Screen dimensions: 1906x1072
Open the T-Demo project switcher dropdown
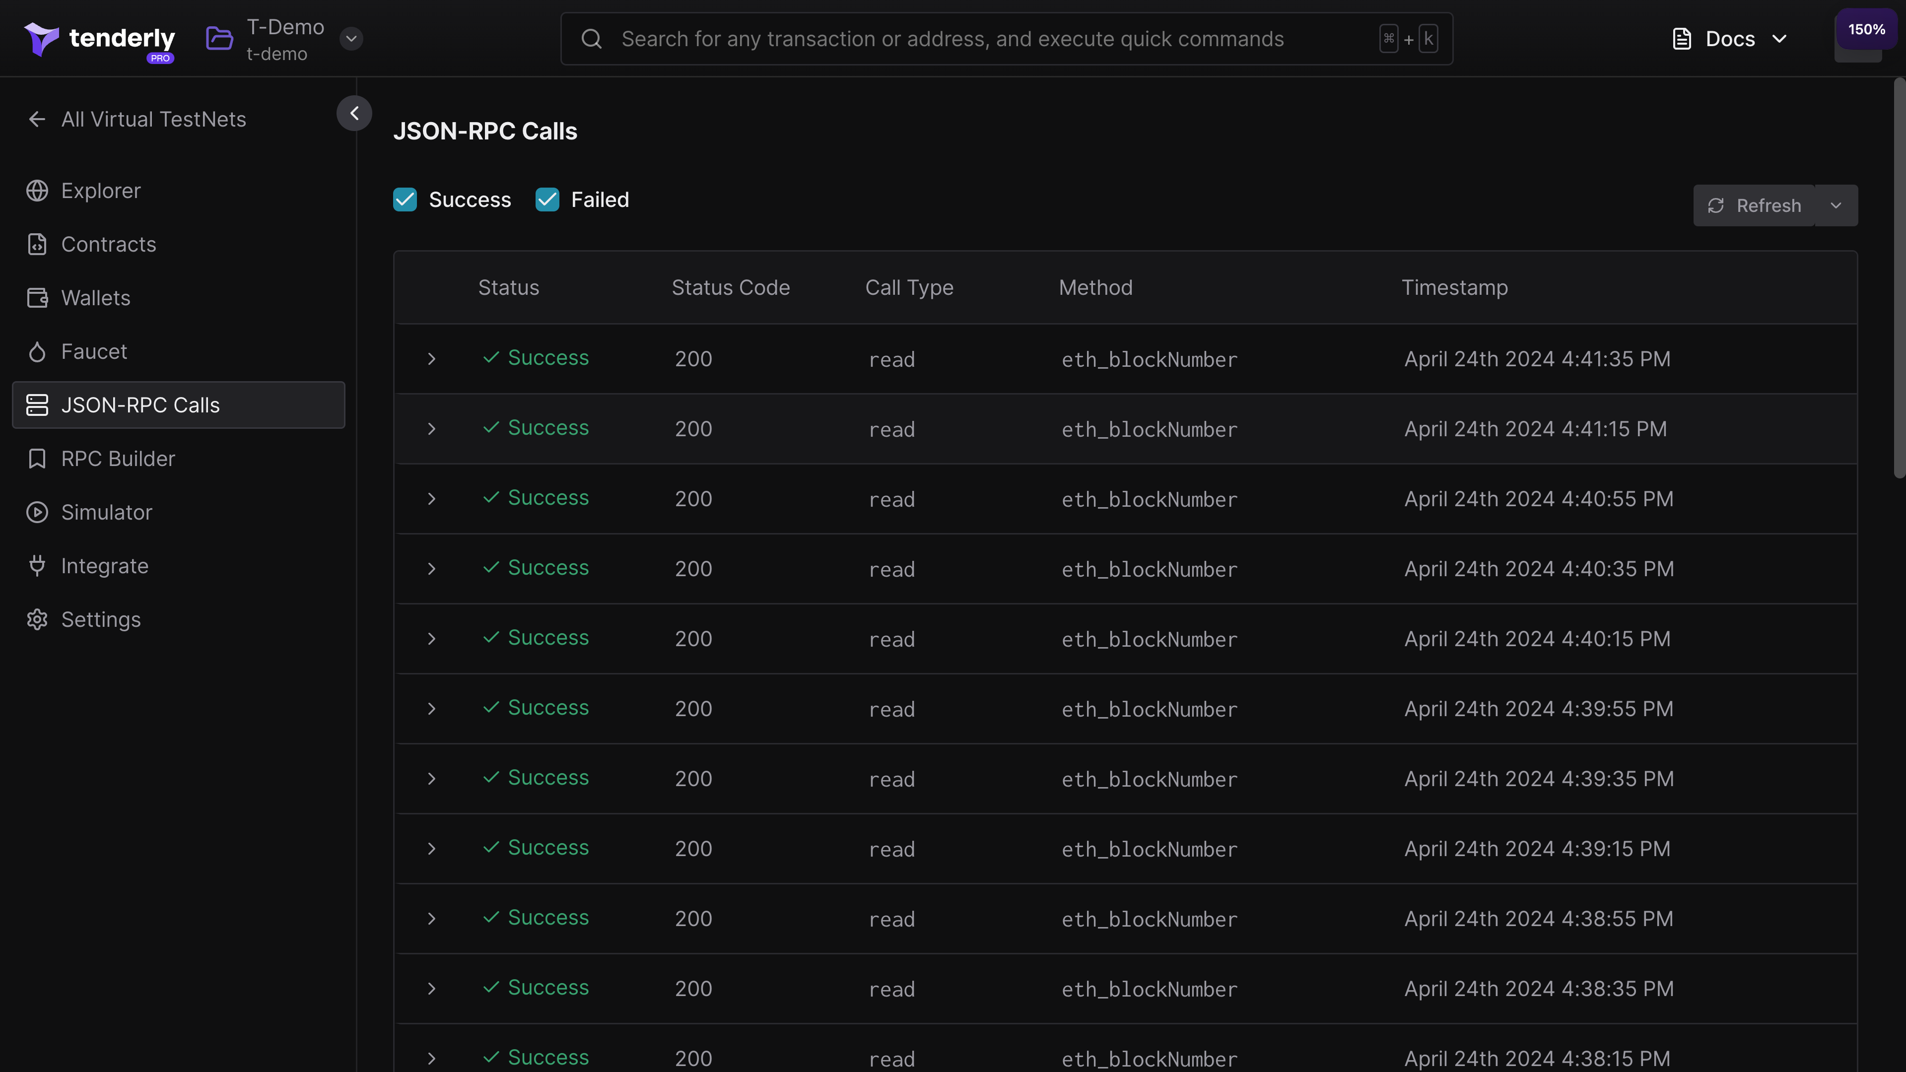[x=351, y=39]
